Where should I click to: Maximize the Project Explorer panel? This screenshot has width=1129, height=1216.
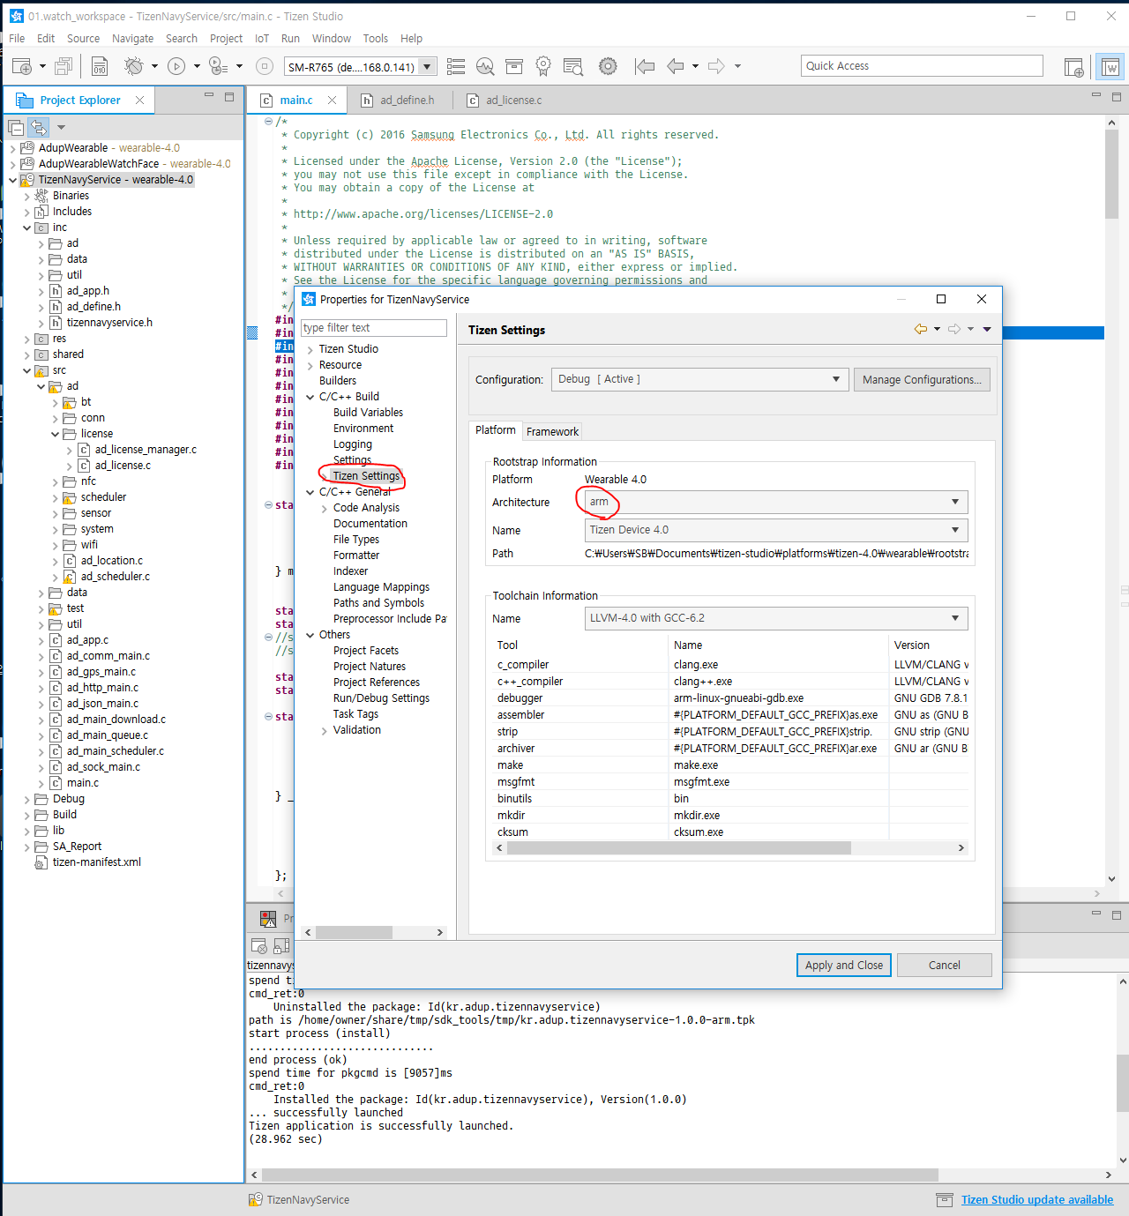pyautogui.click(x=229, y=96)
